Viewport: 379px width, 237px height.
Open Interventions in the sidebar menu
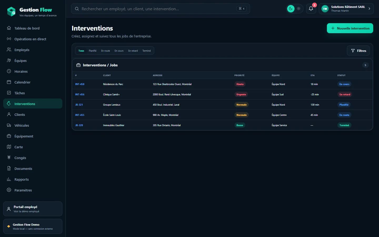pos(33,103)
